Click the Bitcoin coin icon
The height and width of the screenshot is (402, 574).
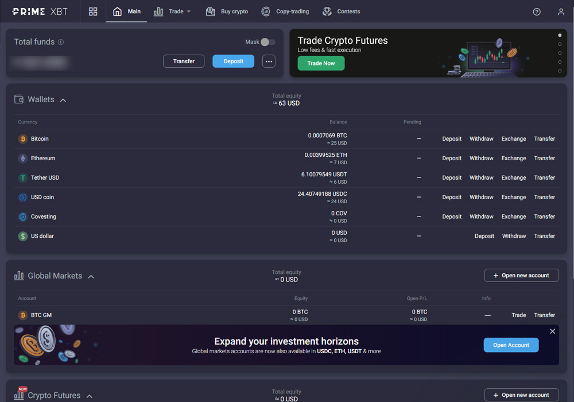point(23,139)
